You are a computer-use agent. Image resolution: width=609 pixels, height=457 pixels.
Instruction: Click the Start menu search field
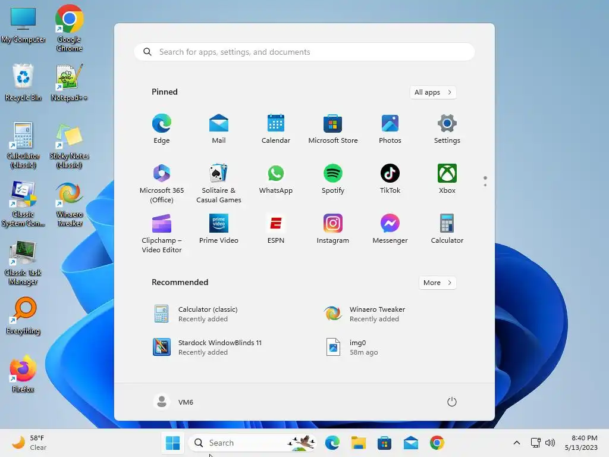(x=304, y=52)
